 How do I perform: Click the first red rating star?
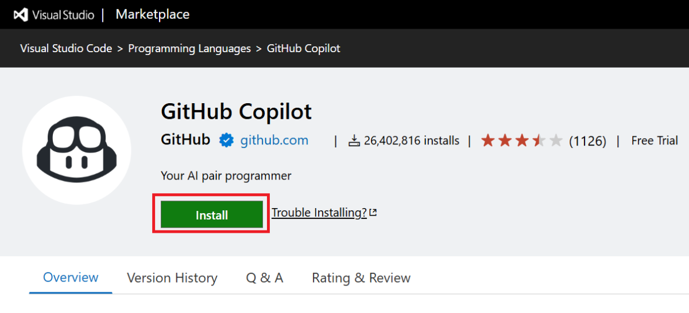pos(488,140)
